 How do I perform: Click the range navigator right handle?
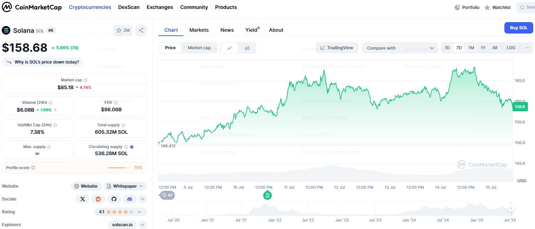[511, 208]
